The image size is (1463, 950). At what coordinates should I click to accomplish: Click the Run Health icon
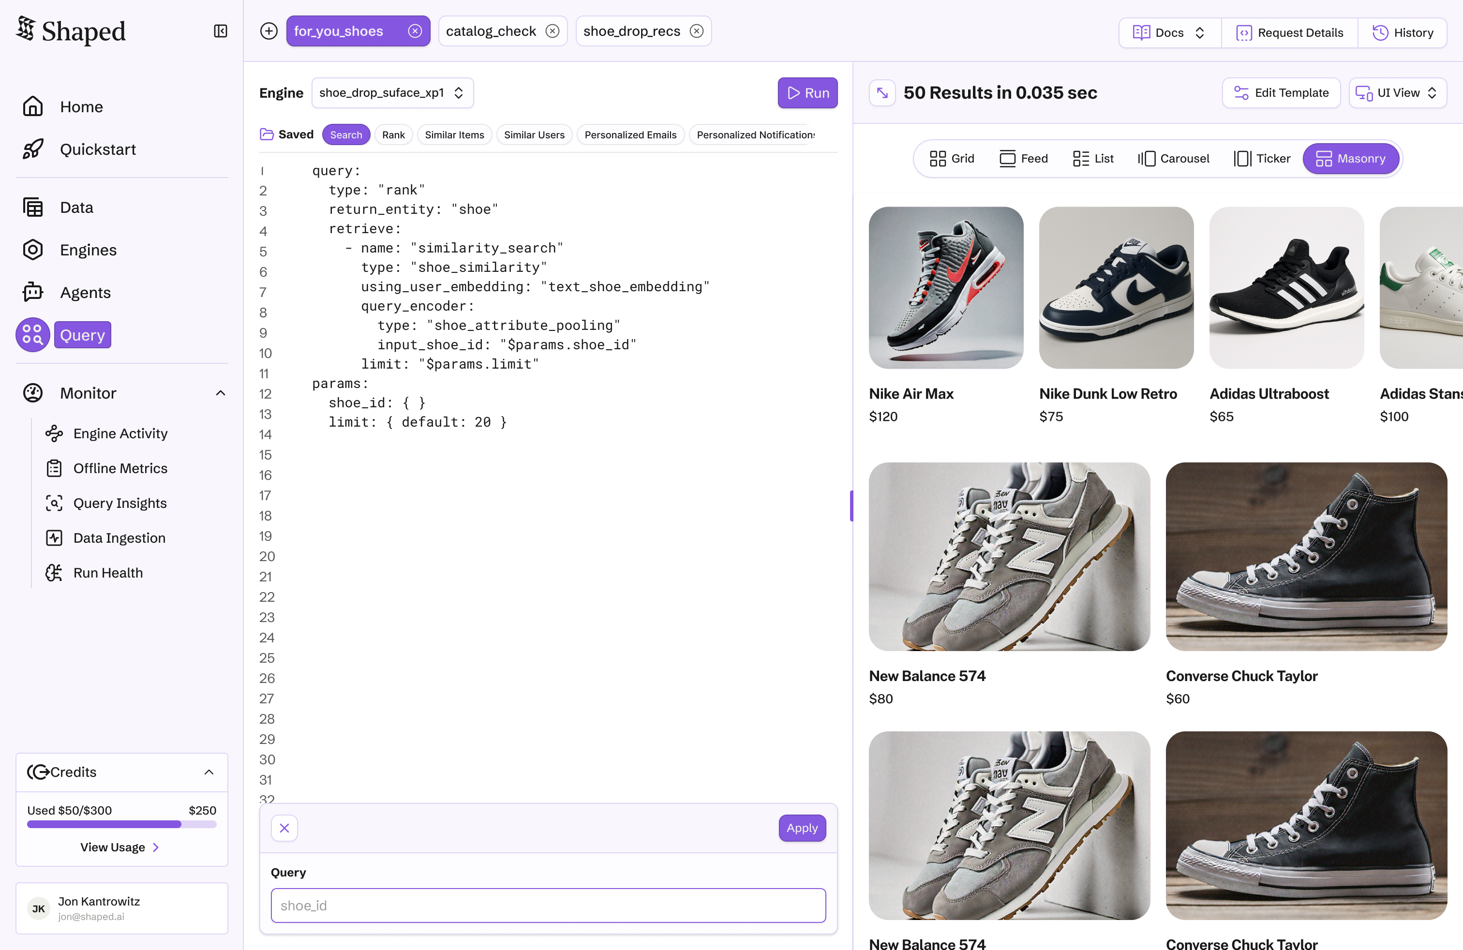pyautogui.click(x=54, y=573)
